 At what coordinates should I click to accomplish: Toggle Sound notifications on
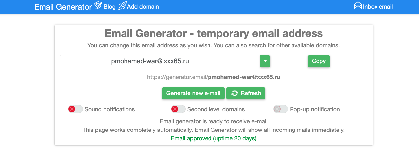click(75, 109)
